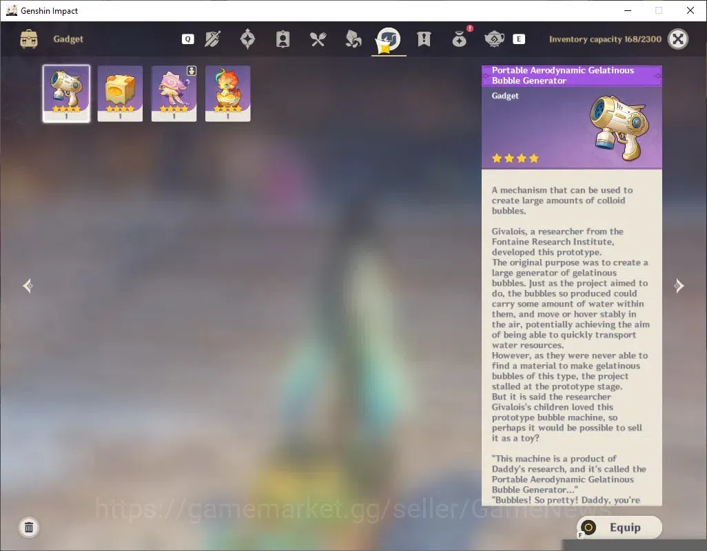Image resolution: width=707 pixels, height=551 pixels.
Task: Select the yellow cube gadget item
Action: coord(120,94)
